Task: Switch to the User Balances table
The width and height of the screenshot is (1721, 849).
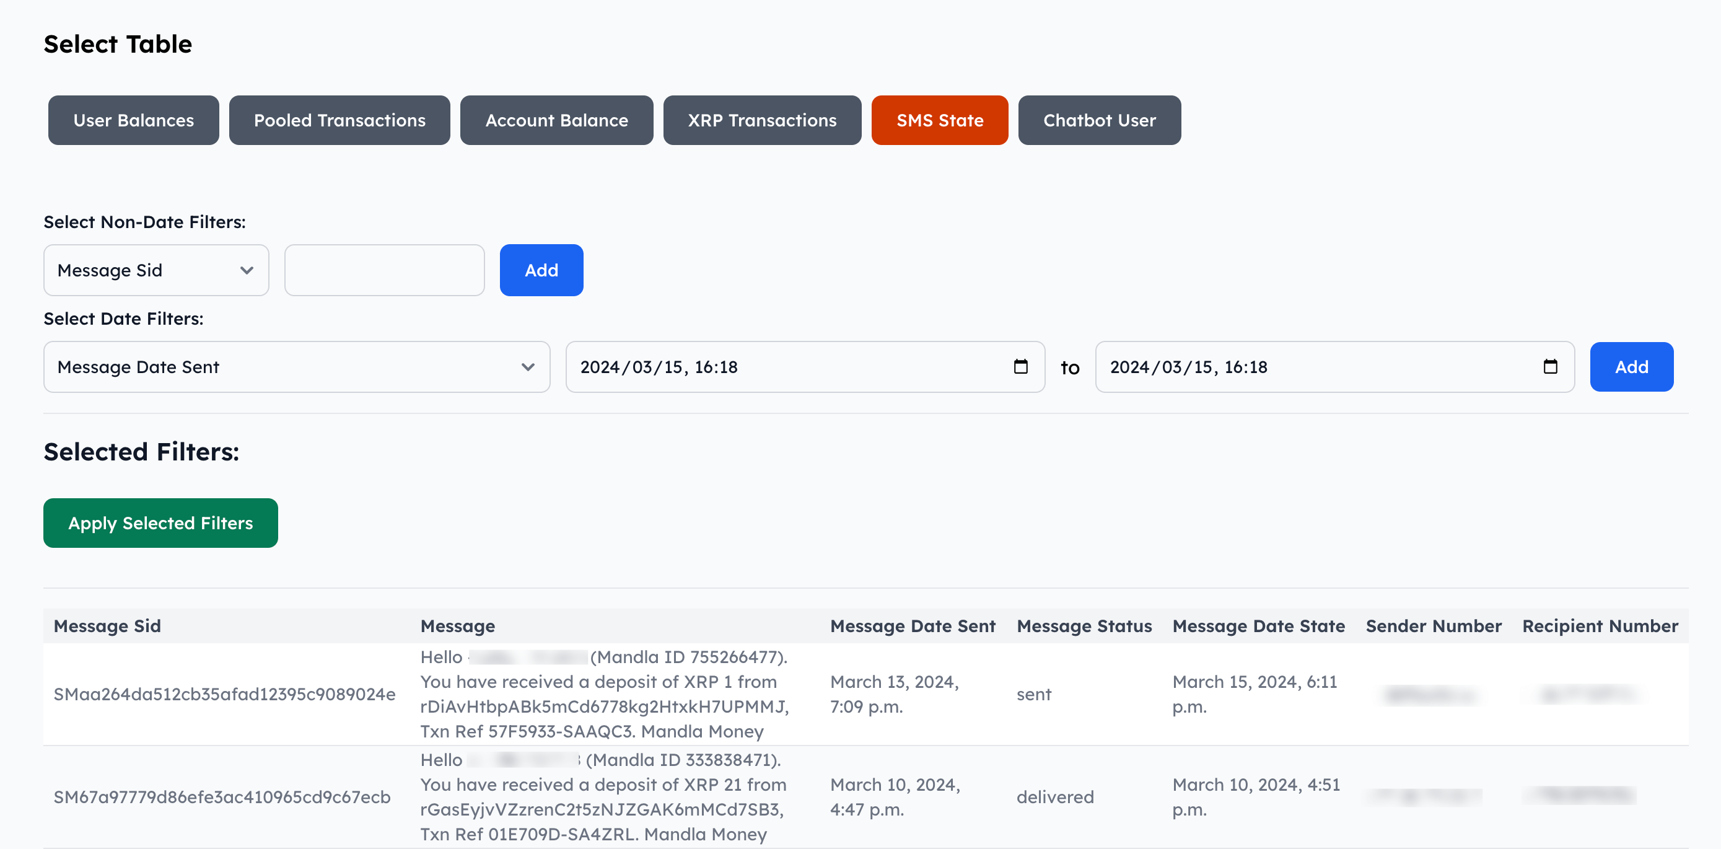Action: point(133,120)
